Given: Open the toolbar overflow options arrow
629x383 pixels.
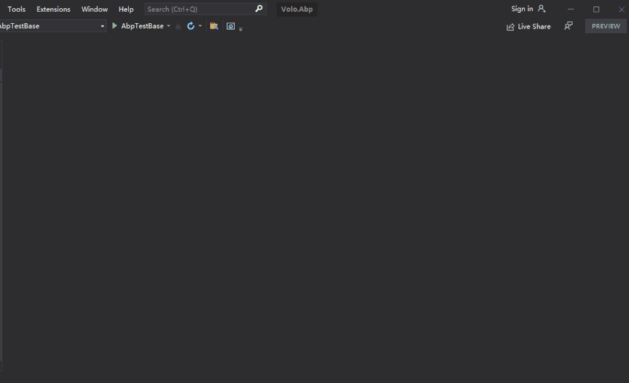Looking at the screenshot, I should pos(241,29).
